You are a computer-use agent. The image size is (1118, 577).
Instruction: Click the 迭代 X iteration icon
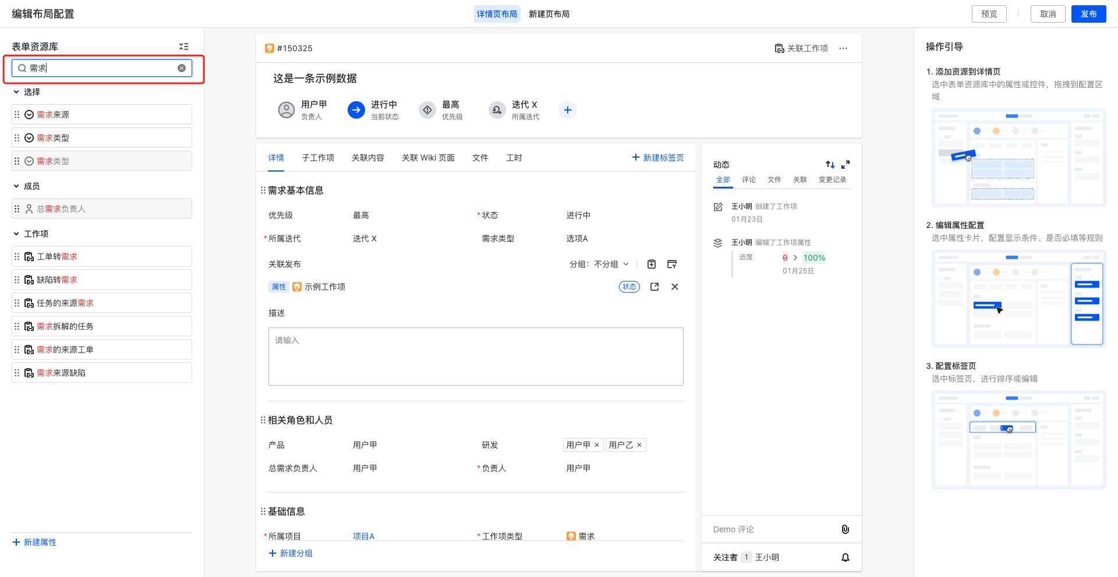pos(497,110)
